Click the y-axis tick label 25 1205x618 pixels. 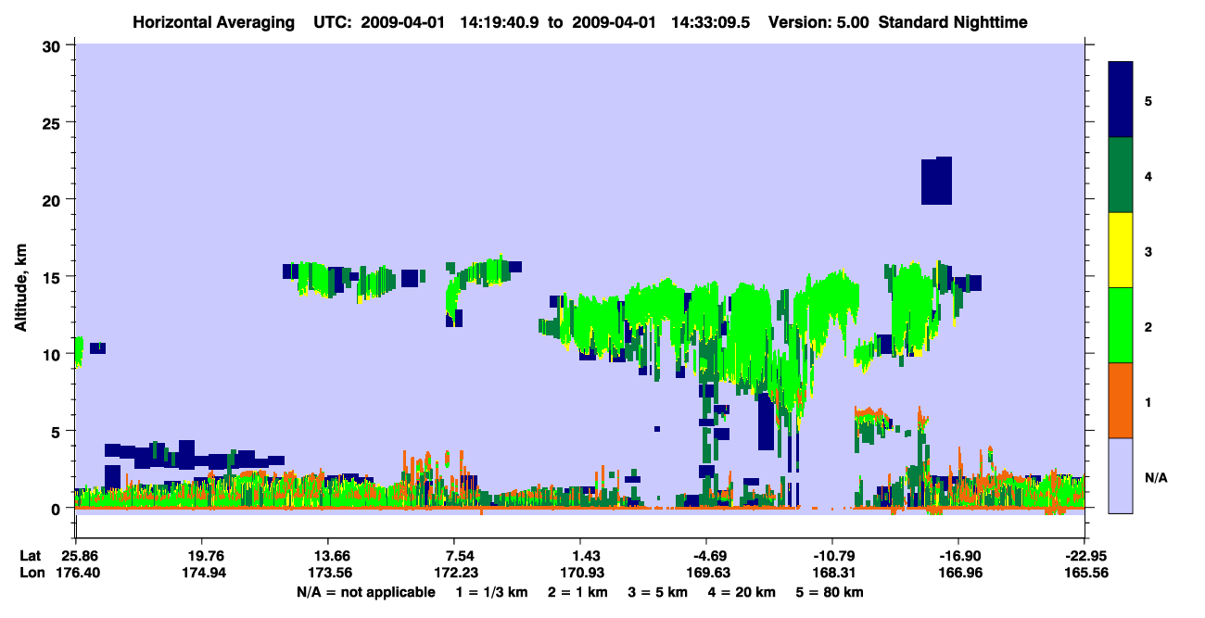coord(52,122)
